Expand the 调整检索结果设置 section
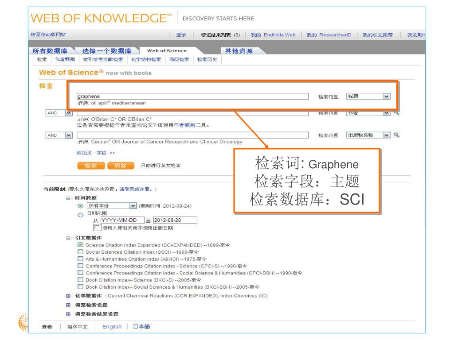 point(68,314)
